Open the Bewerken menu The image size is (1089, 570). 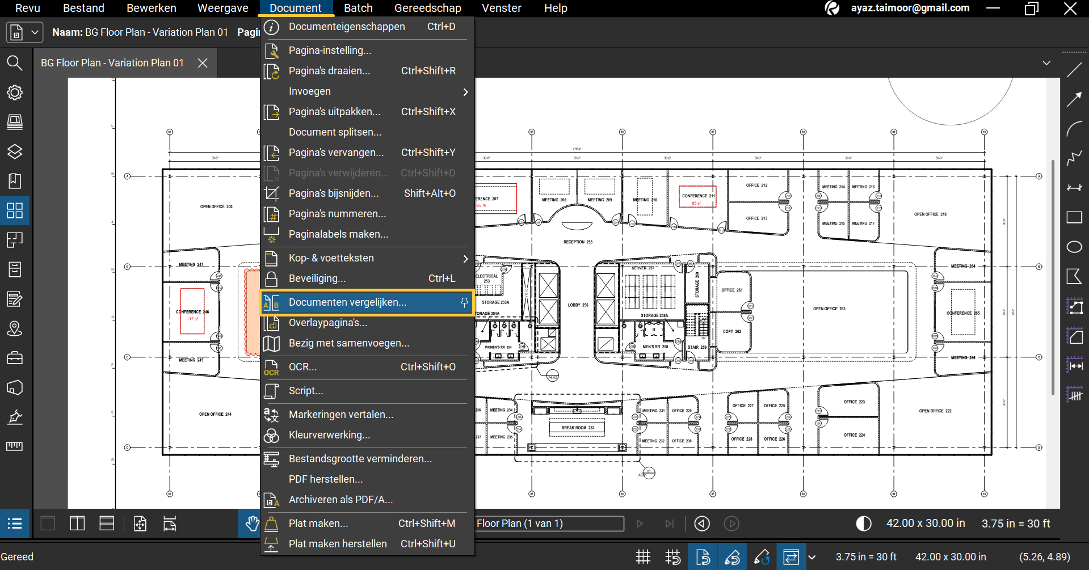[152, 8]
